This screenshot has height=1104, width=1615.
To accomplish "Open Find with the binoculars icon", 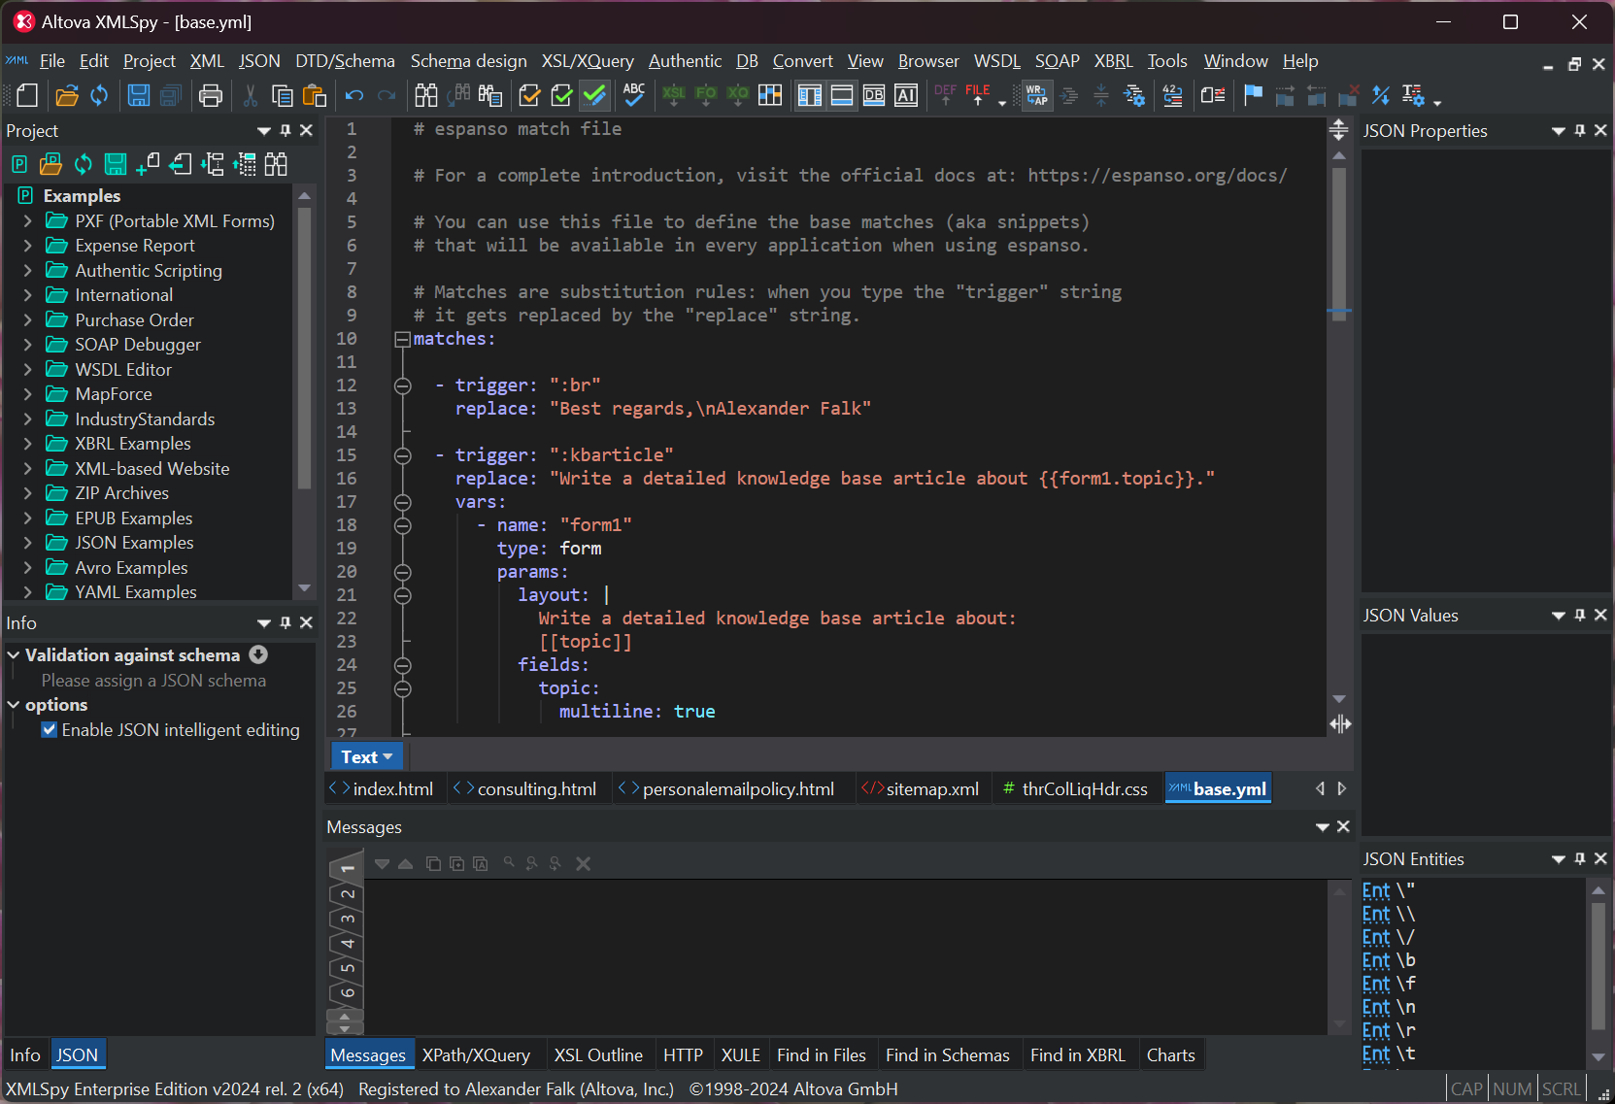I will coord(426,95).
